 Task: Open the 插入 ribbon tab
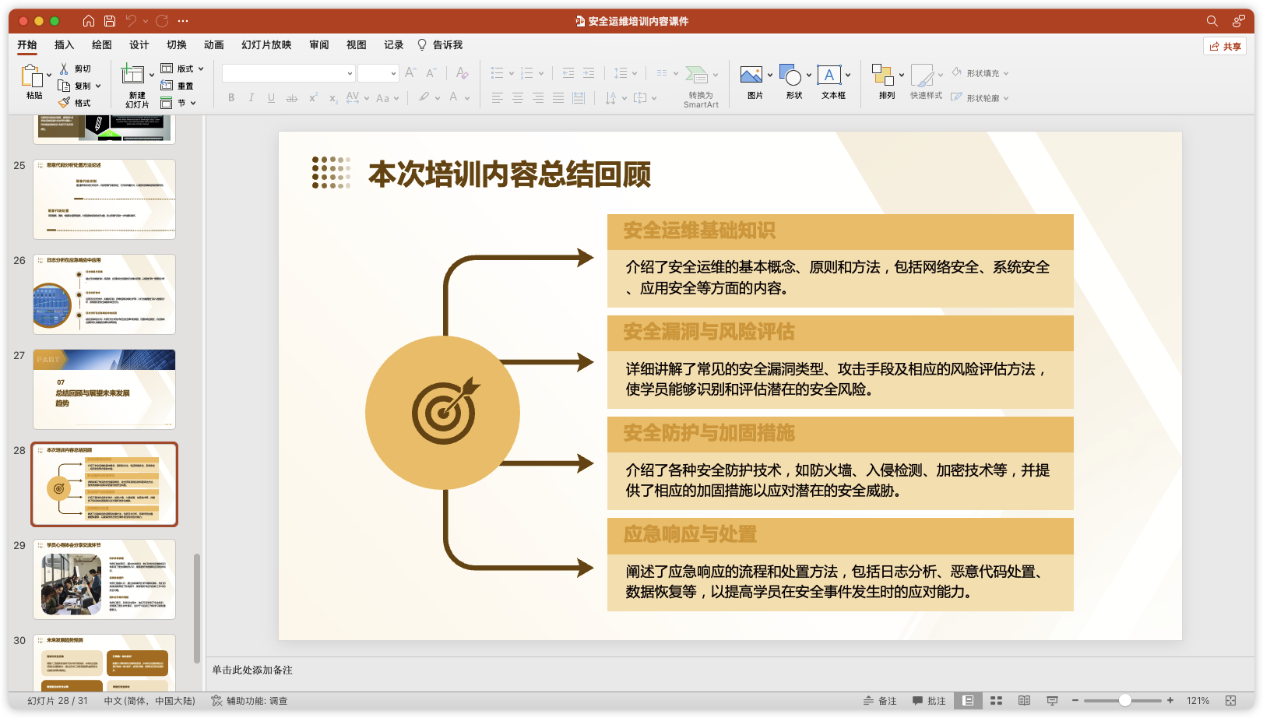point(64,45)
